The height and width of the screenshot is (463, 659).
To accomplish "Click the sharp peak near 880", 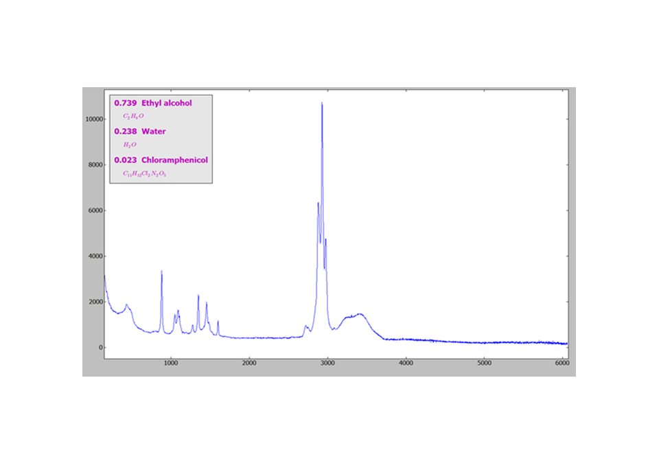I will [x=162, y=272].
